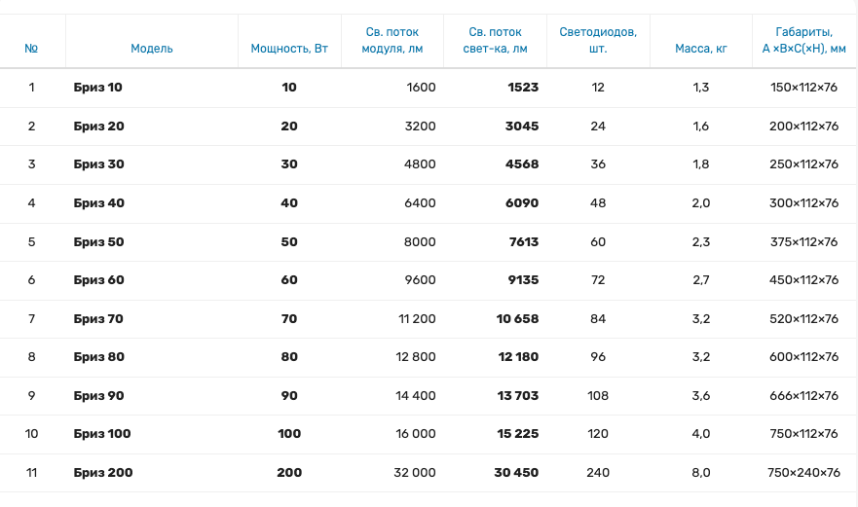Select the Бриз 200 model name
858x507 pixels.
103,473
